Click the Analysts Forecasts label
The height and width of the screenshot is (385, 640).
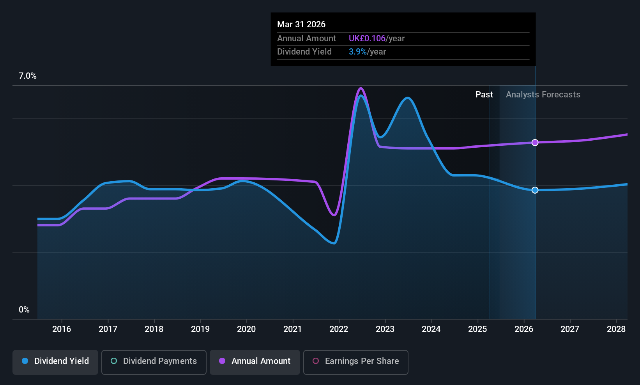(x=543, y=95)
